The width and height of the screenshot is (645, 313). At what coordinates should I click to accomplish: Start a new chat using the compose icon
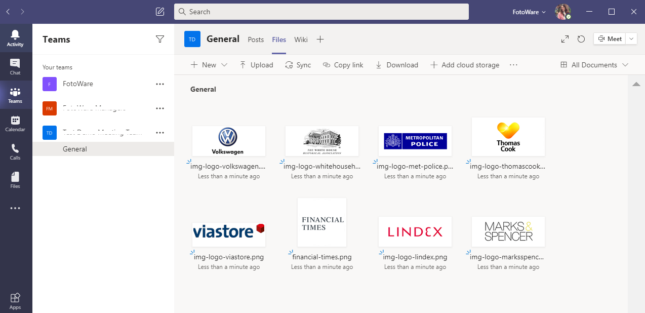159,11
